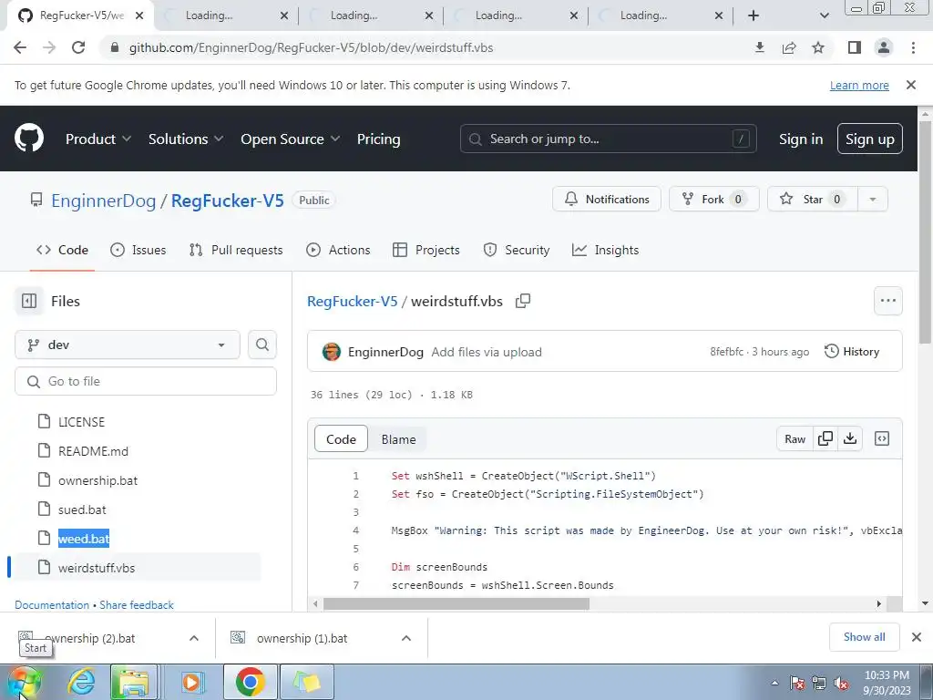Viewport: 933px width, 700px height.
Task: Open the dev branch selector
Action: coord(128,345)
